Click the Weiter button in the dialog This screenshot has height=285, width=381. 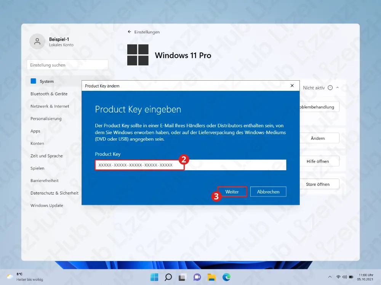point(232,192)
